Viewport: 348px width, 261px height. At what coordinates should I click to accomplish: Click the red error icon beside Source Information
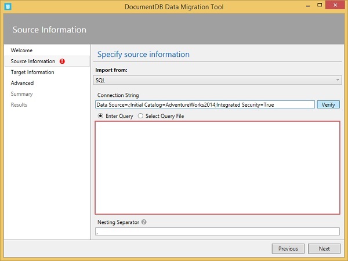[62, 61]
